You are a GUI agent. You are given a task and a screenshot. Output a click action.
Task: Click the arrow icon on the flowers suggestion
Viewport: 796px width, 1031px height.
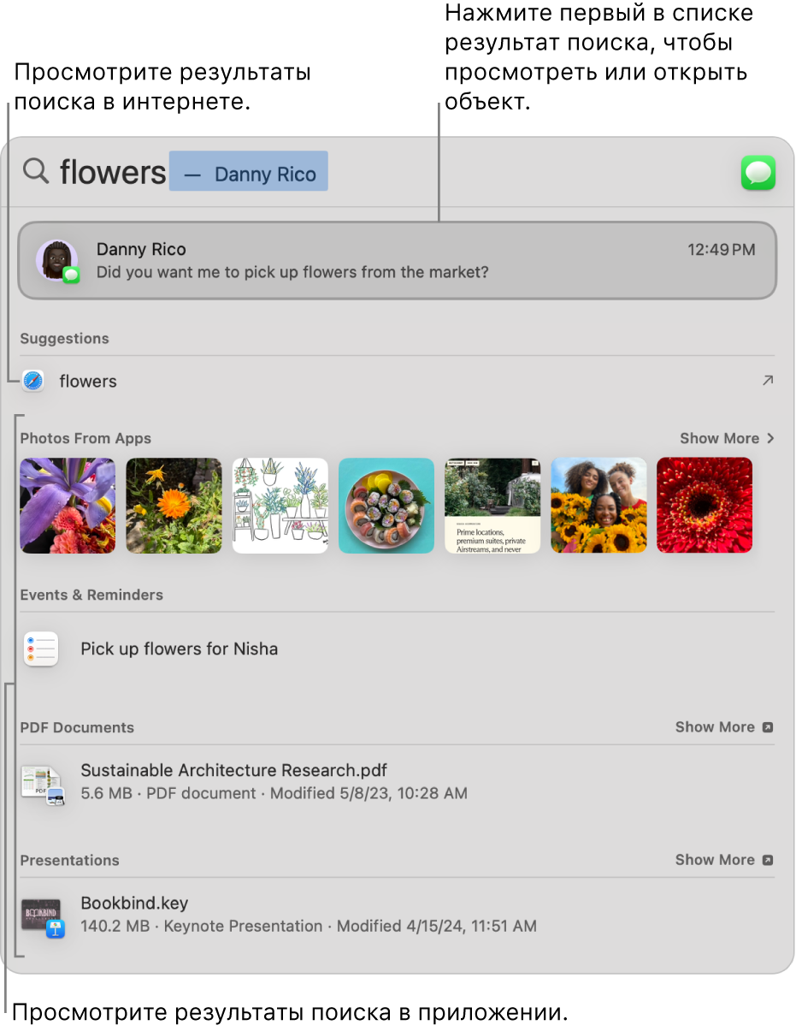pos(767,381)
